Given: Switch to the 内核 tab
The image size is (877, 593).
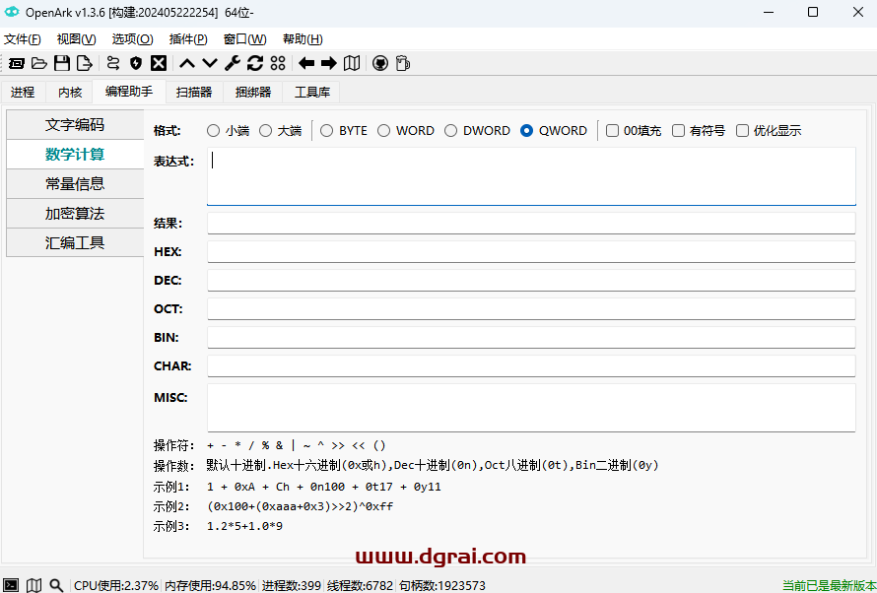Looking at the screenshot, I should pos(70,93).
